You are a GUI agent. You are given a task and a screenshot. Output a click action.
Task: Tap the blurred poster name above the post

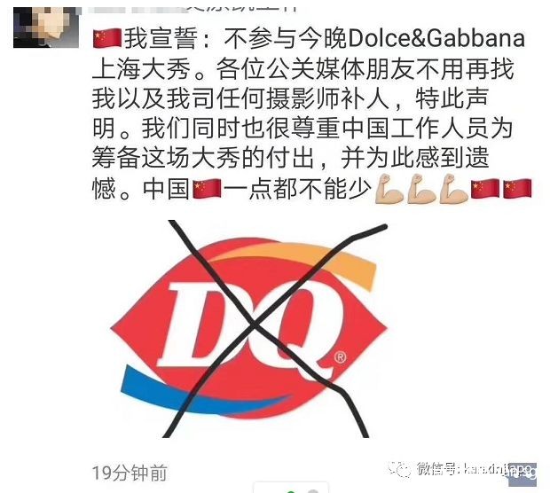coord(191,6)
